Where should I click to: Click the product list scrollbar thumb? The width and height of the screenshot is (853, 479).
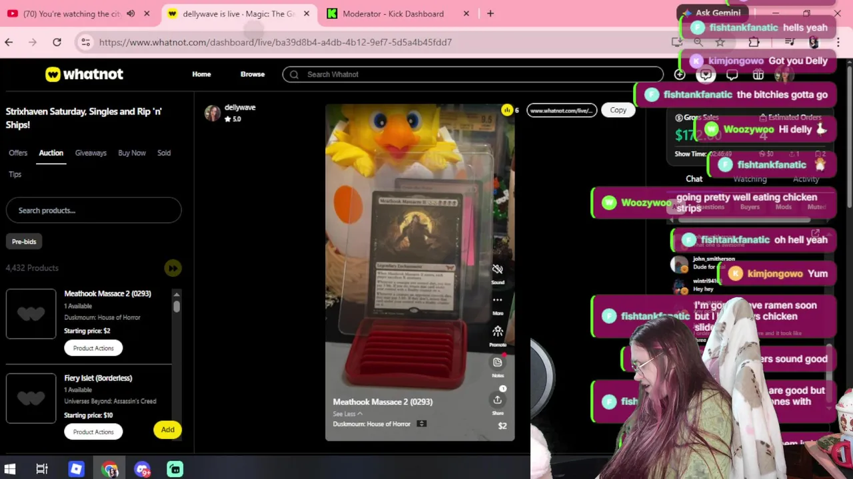coord(177,306)
